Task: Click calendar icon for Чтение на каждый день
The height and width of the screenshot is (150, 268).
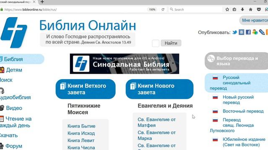Action: (2, 119)
